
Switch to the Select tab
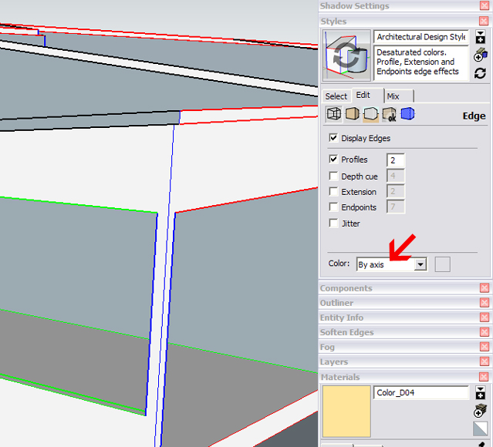tap(336, 96)
